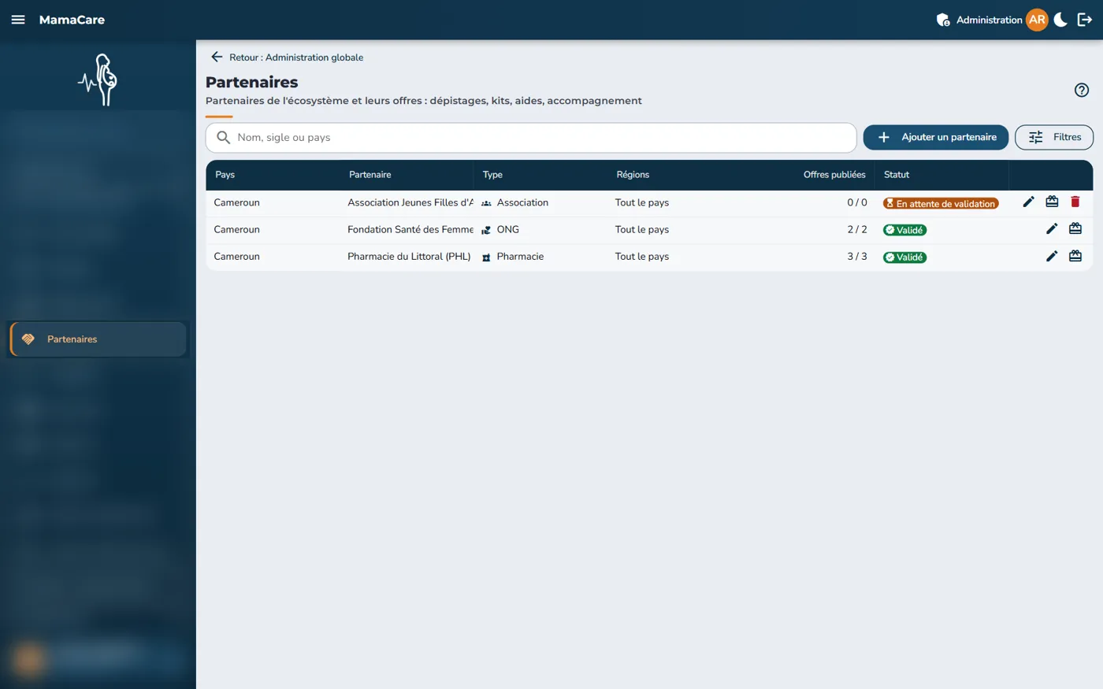Open the Filtres panel
This screenshot has width=1103, height=689.
(x=1054, y=137)
